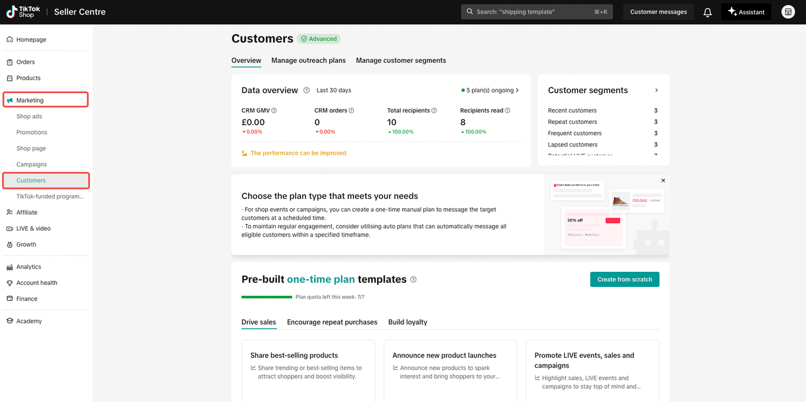Screen dimensions: 806x402
Task: Open TikTok-funded program submenu item
Action: [50, 196]
